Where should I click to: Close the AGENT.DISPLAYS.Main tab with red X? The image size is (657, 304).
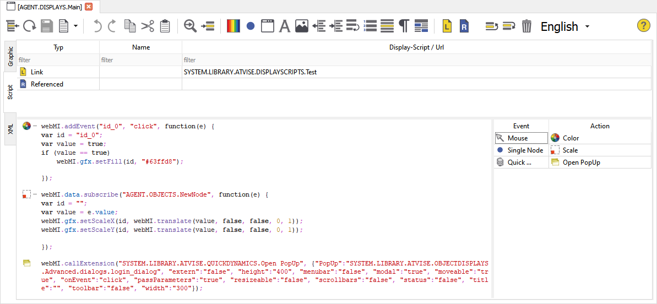[x=89, y=7]
